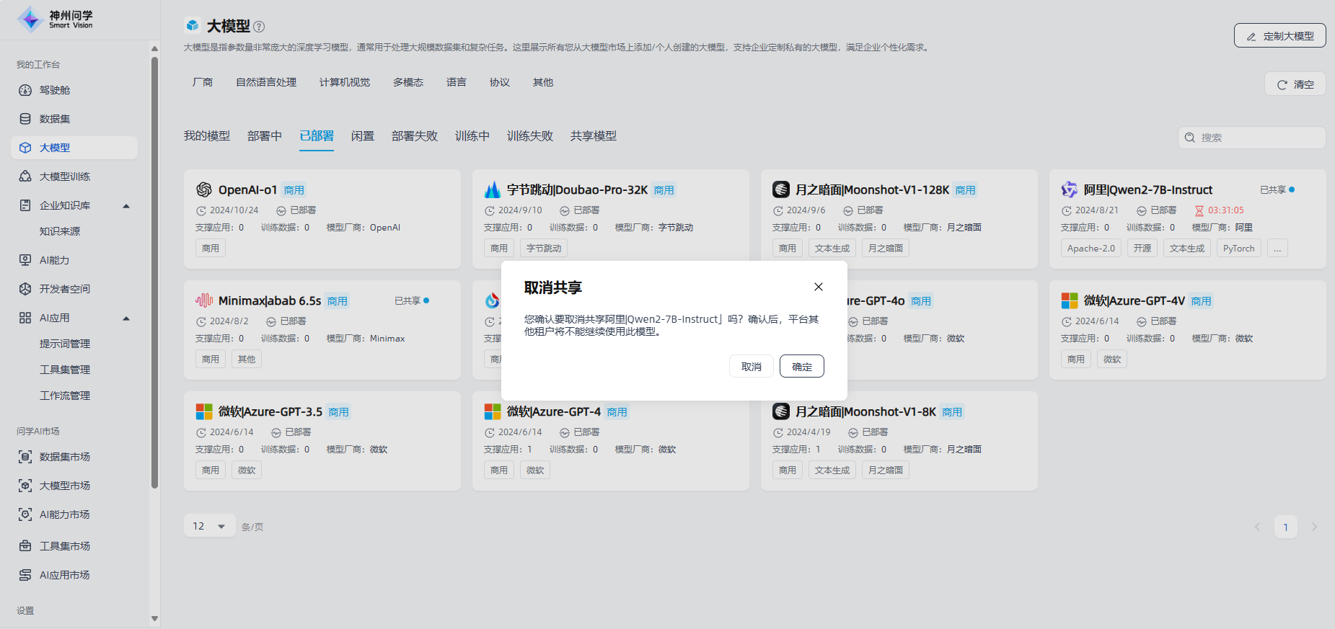Click the AI能力 icon in sidebar
Image resolution: width=1335 pixels, height=629 pixels.
tap(25, 260)
